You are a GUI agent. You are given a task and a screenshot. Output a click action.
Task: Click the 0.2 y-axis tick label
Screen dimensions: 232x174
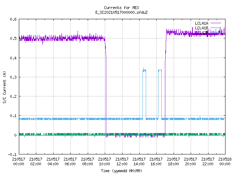pos(13,96)
